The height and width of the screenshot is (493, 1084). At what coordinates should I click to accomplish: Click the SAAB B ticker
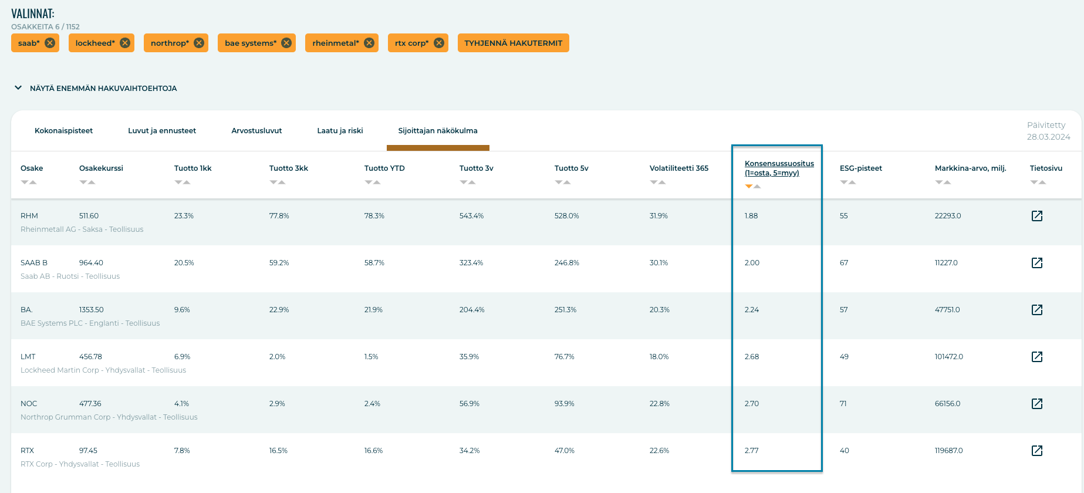(34, 263)
